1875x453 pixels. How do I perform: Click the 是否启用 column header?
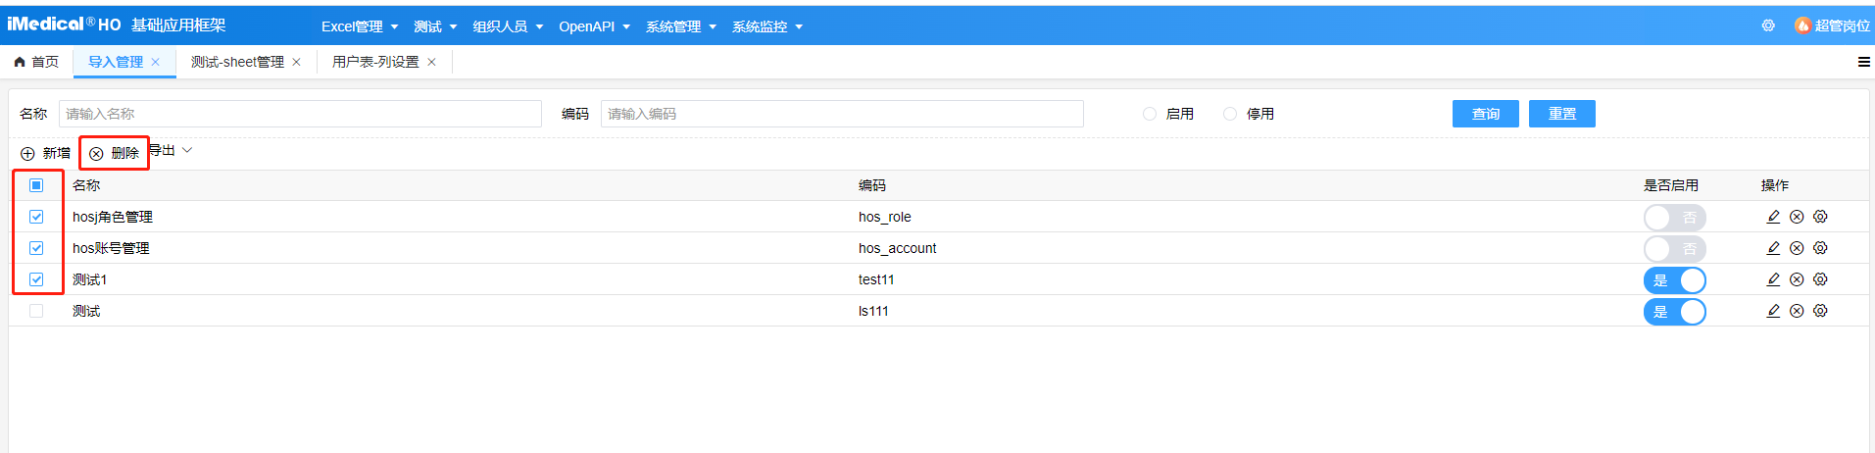click(x=1671, y=185)
